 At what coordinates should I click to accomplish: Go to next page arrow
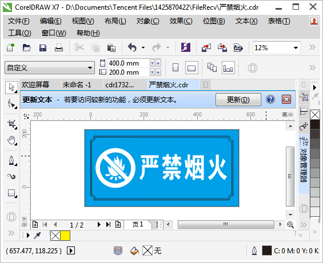tap(99, 225)
